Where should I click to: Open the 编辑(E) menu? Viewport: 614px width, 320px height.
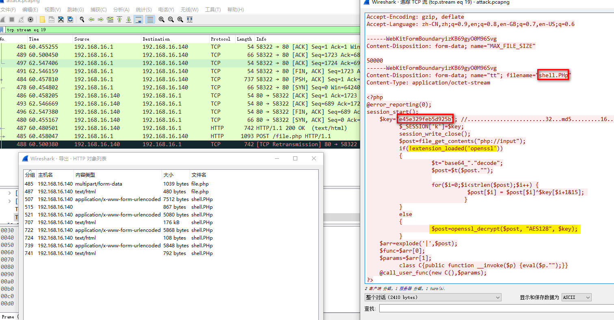[x=30, y=9]
